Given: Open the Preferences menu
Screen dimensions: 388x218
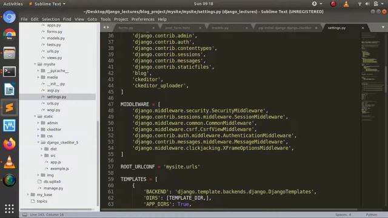Looking at the screenshot, I should pos(143,19).
